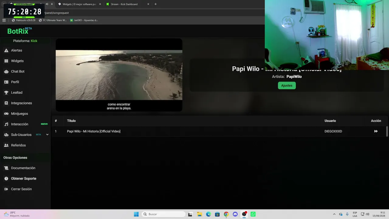The image size is (389, 219).
Task: Launch Microsoft Edge from the taskbar
Action: [208, 214]
